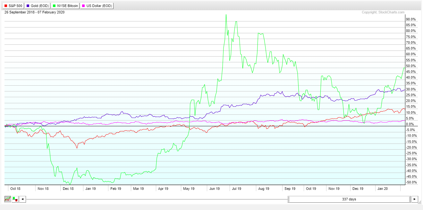This screenshot has width=423, height=210.
Task: Toggle the US Dollar (EOD) series button
Action: 97,6
